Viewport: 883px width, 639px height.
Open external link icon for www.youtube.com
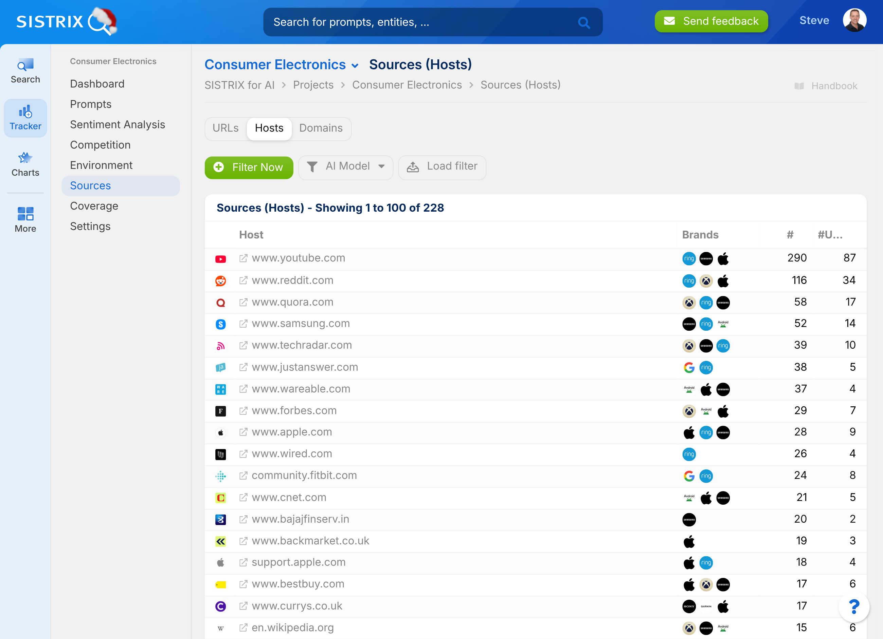click(243, 258)
